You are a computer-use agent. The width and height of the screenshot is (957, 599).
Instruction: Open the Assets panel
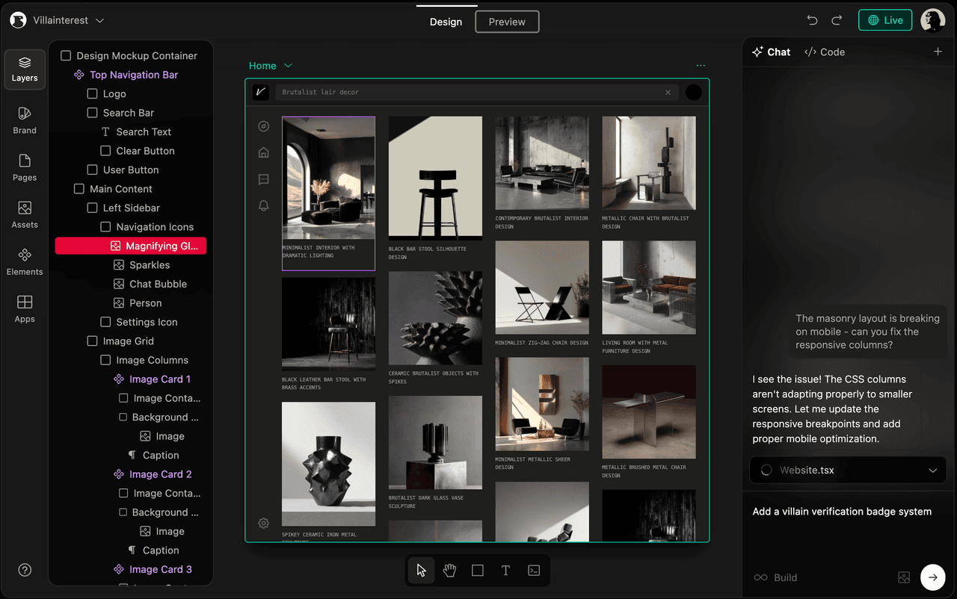click(25, 214)
